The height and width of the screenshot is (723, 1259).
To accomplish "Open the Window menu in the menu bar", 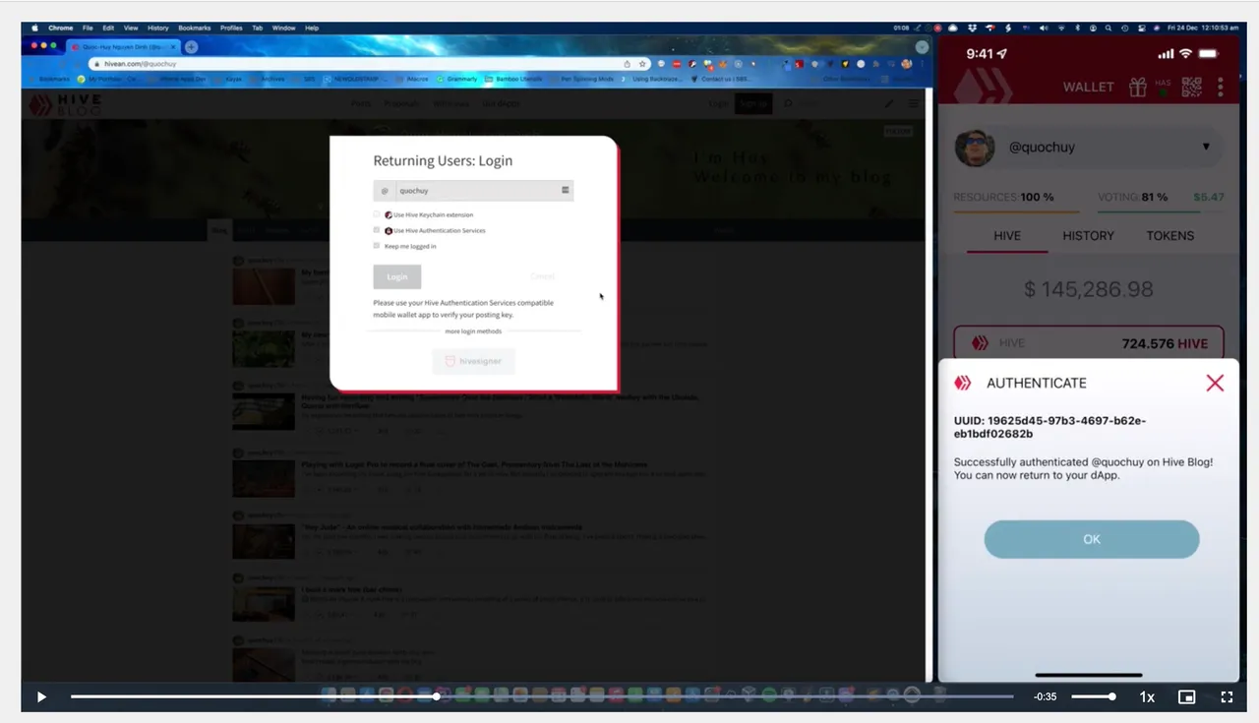I will point(283,28).
